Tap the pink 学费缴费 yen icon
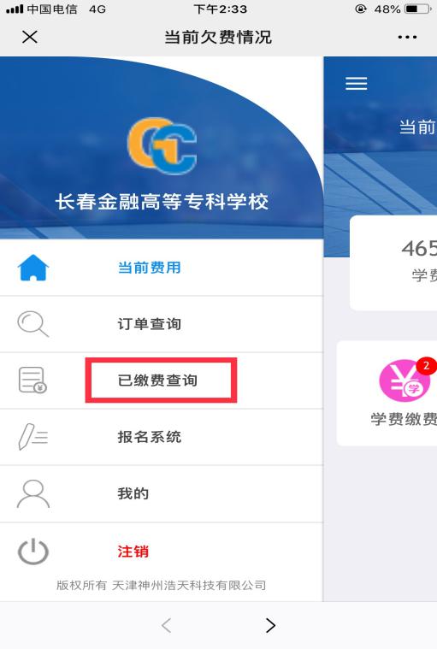The image size is (437, 649). (x=405, y=381)
